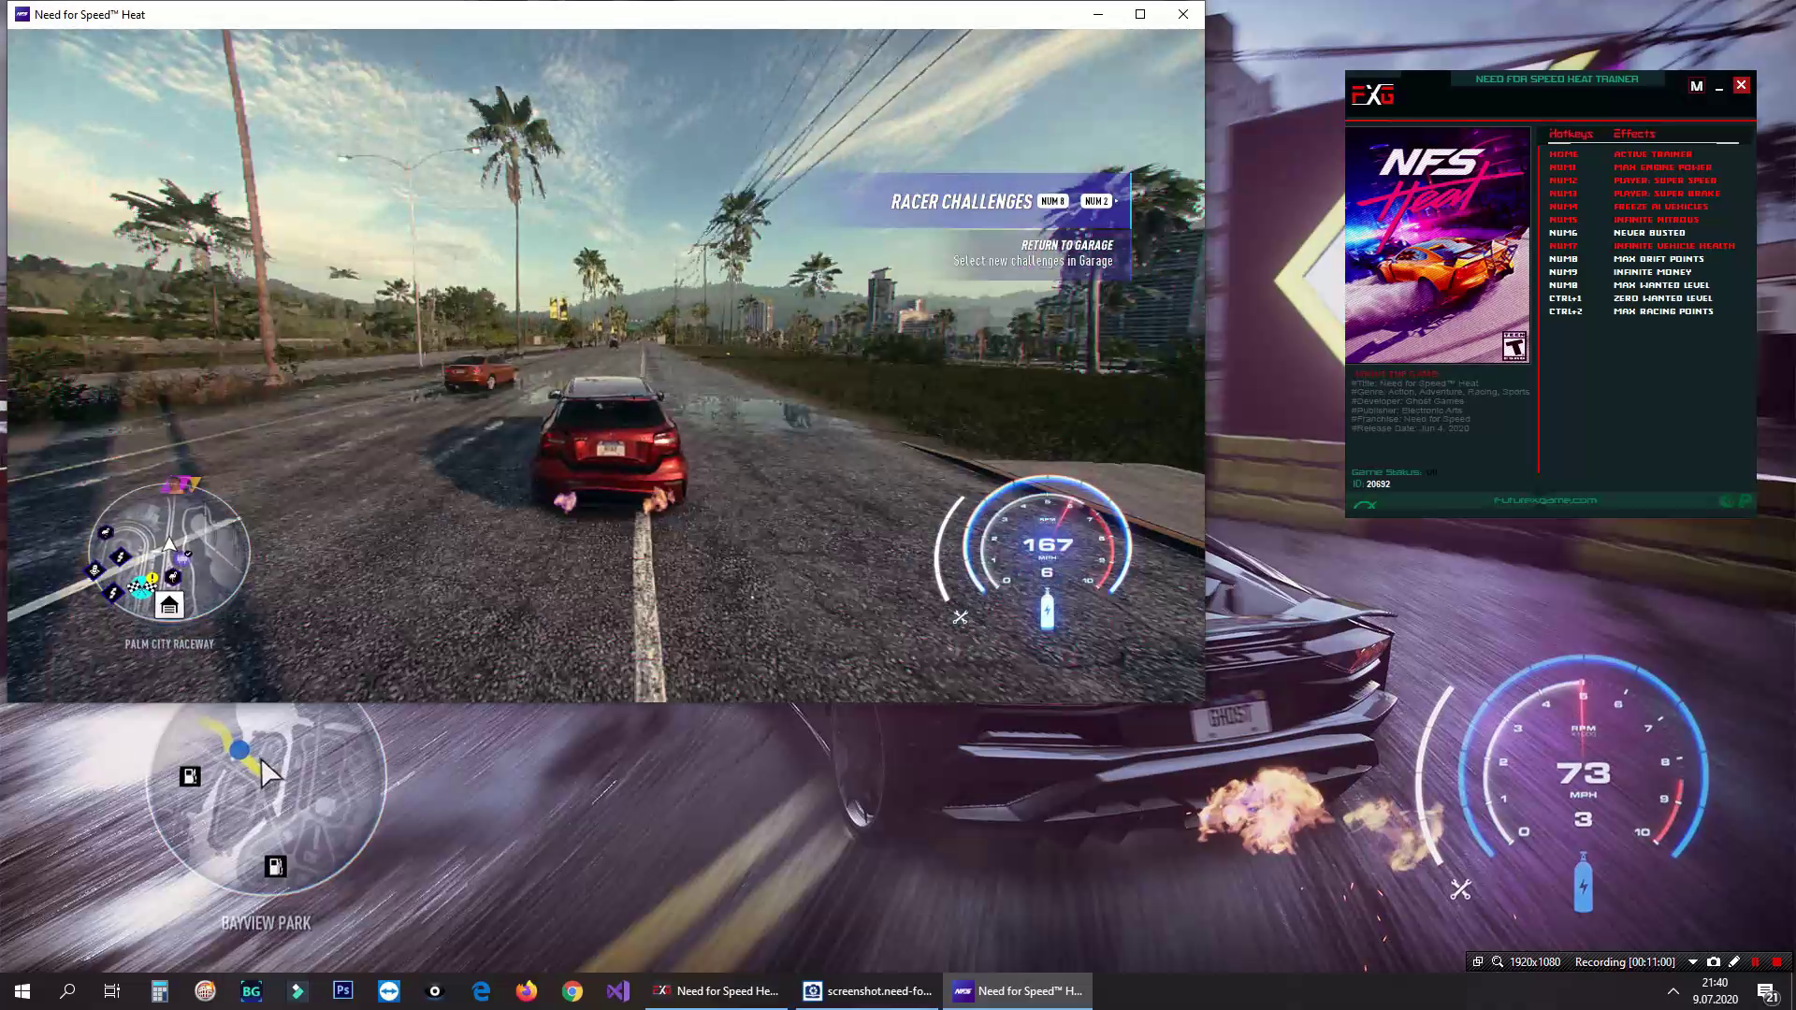Open the futurexgame.com link in trainer
Viewport: 1796px width, 1010px height.
click(x=1545, y=500)
